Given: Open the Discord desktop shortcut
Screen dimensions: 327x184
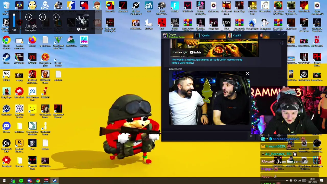Looking at the screenshot, I should click(x=6, y=127).
